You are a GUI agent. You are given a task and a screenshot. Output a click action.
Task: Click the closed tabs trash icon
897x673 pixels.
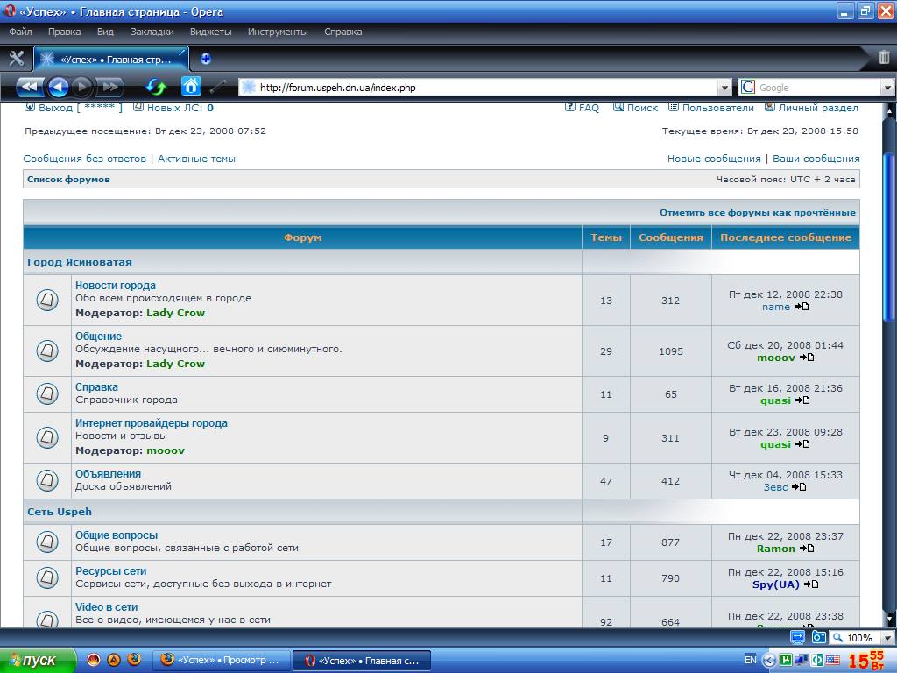point(884,58)
